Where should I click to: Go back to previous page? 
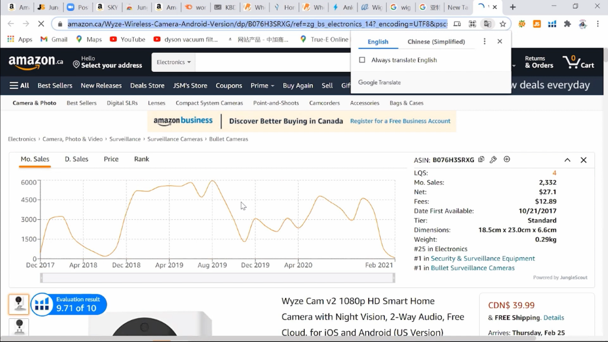pyautogui.click(x=11, y=24)
